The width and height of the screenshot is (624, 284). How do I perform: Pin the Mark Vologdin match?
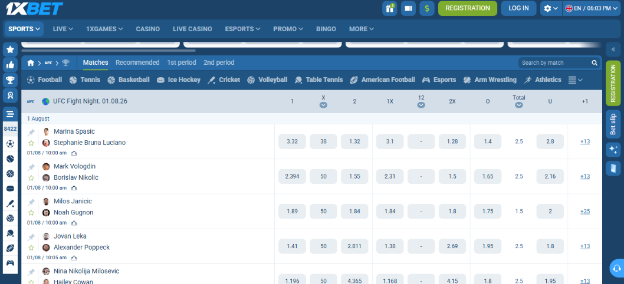pos(31,167)
